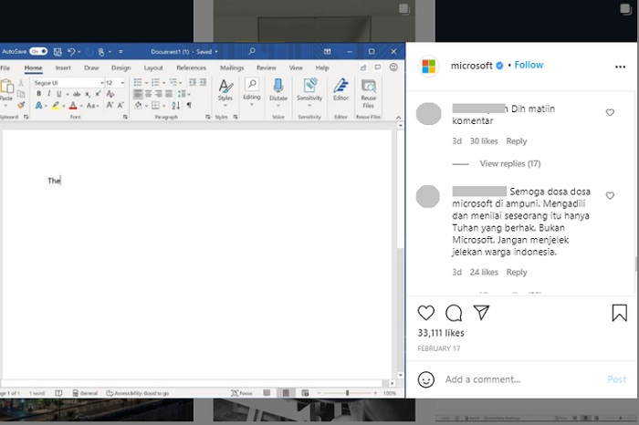Switch to the Insert tab
Viewport: 639px width, 425px height.
(63, 68)
